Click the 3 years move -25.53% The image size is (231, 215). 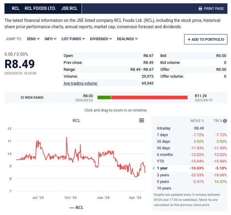(x=197, y=175)
